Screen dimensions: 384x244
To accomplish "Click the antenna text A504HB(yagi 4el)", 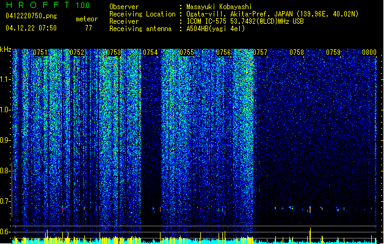I will click(x=216, y=29).
